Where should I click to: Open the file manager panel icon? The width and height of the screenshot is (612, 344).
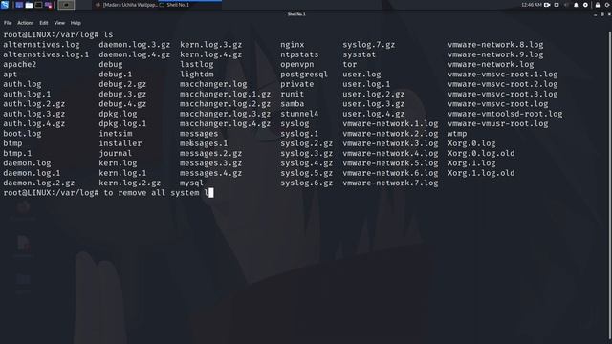29,5
